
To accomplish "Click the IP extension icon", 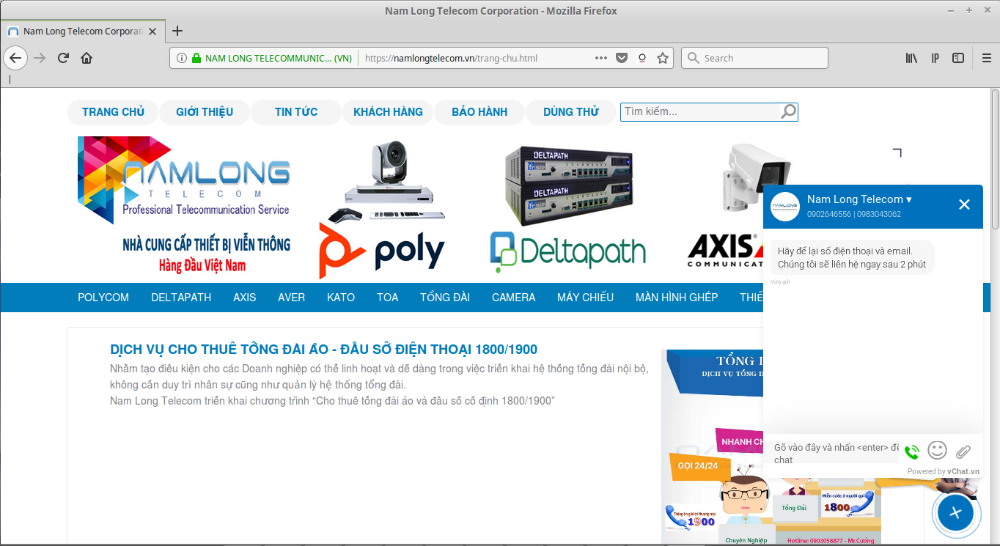I will [x=935, y=58].
